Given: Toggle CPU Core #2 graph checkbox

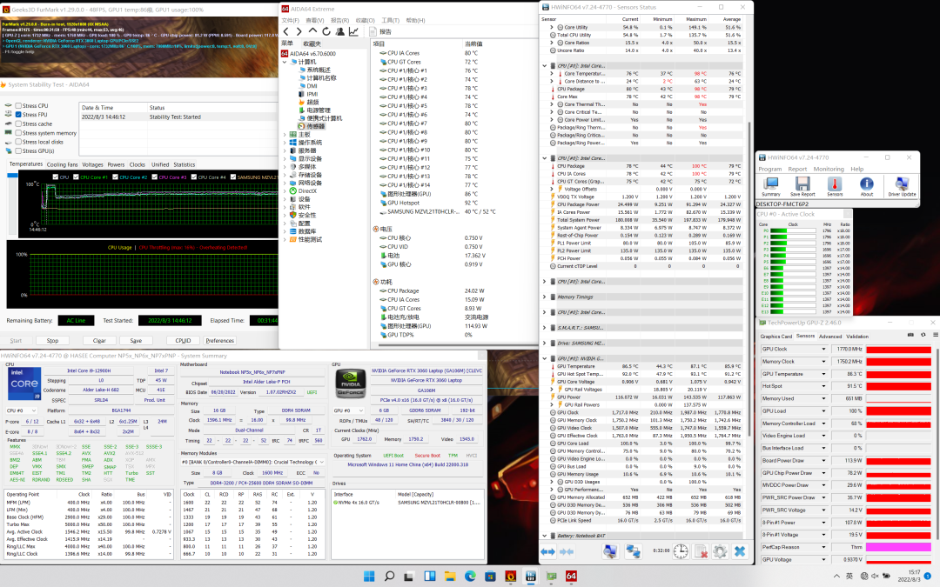Looking at the screenshot, I should click(115, 177).
